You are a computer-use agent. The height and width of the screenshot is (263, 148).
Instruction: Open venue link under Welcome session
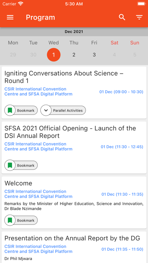(39, 194)
